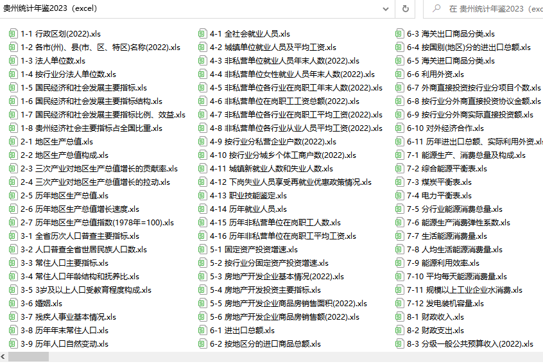Expand the address bar history dropdown
Viewport: 543px width, 364px height.
386,9
